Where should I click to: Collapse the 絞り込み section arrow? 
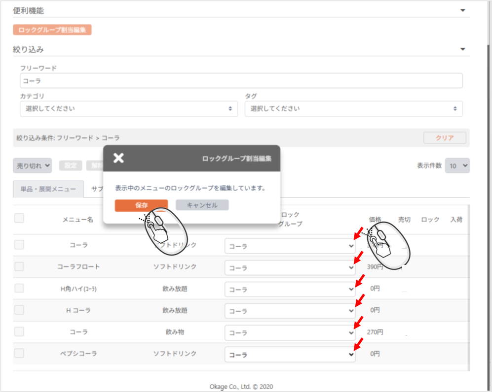pyautogui.click(x=462, y=49)
